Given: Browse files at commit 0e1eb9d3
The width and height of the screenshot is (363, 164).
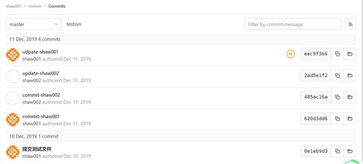Looking at the screenshot, I should pos(350,151).
